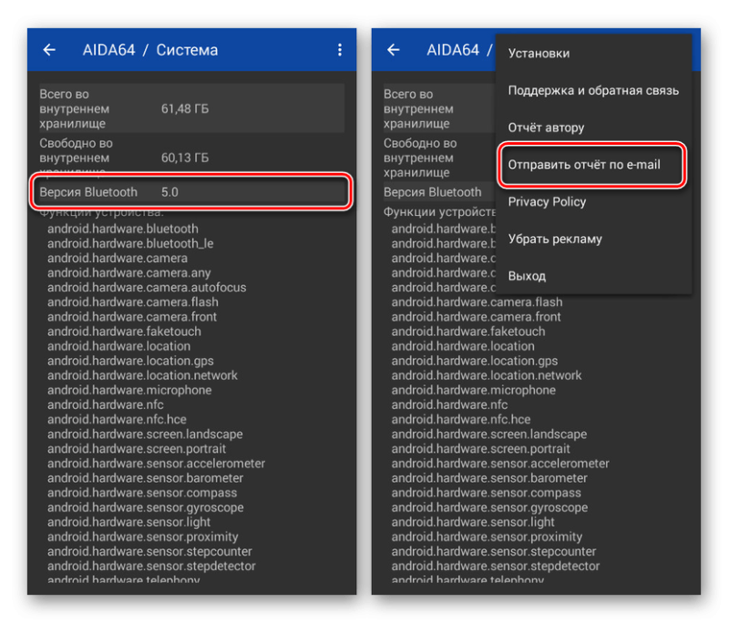Tap the back arrow on the left screen
Viewport: 729px width, 623px height.
click(x=49, y=50)
